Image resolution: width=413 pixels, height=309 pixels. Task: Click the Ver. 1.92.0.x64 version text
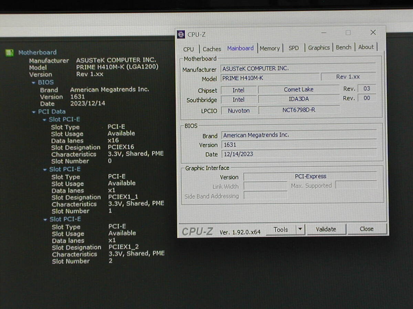click(x=240, y=232)
